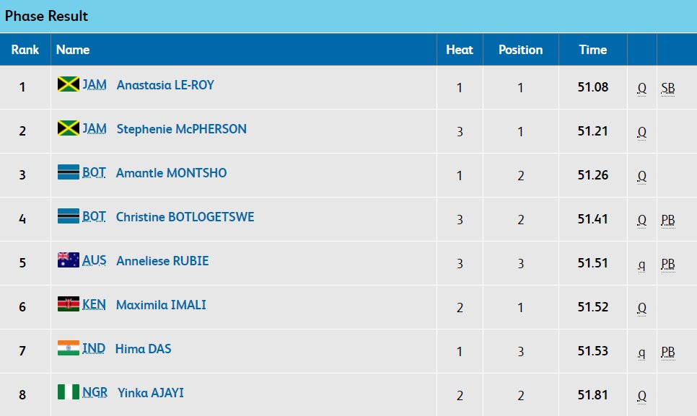Open Anastasia LE-ROY athlete profile
The height and width of the screenshot is (416, 697).
pyautogui.click(x=165, y=85)
